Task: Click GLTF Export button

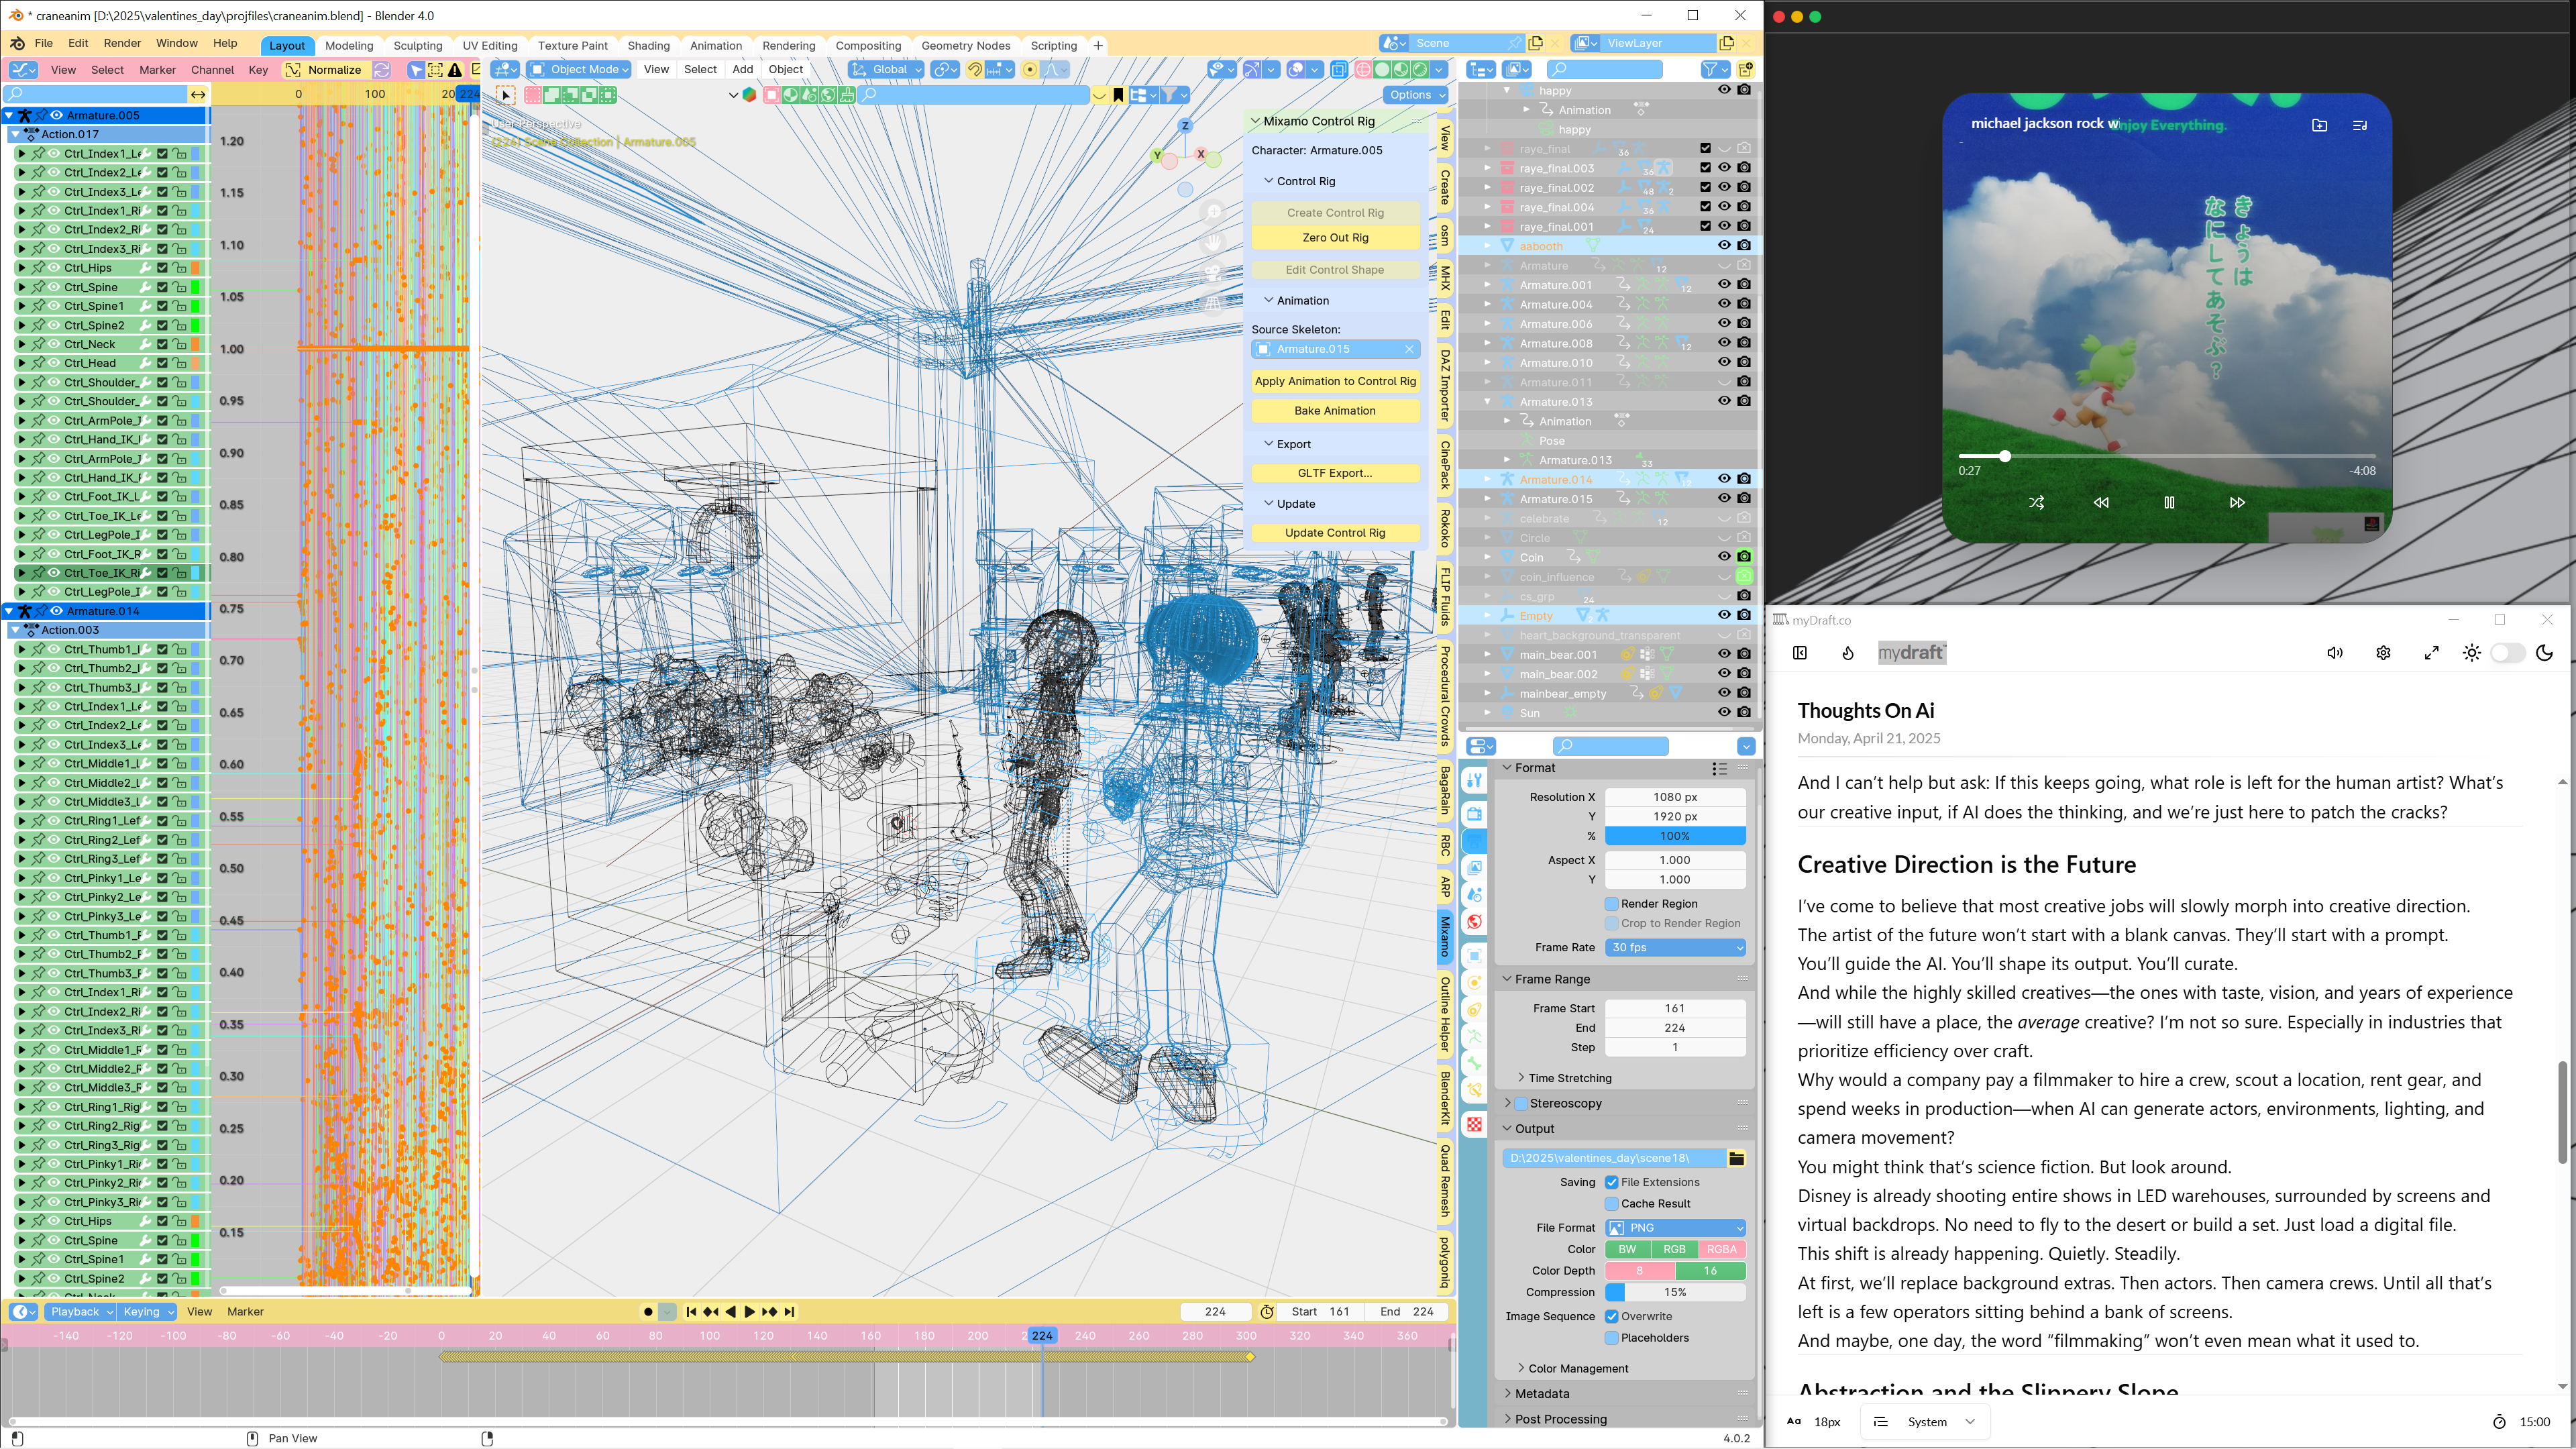Action: (x=1334, y=473)
